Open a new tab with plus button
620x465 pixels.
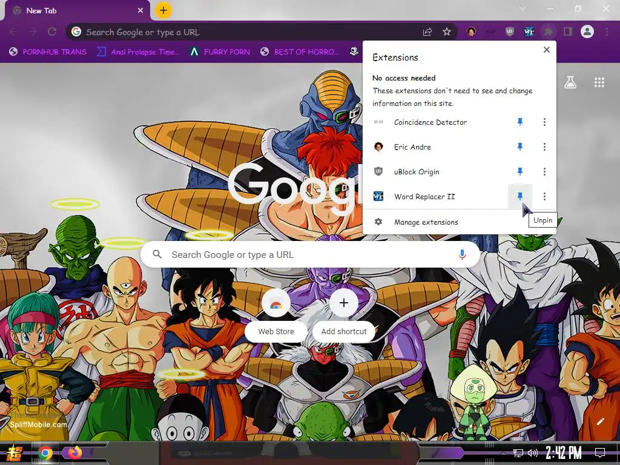tap(163, 10)
